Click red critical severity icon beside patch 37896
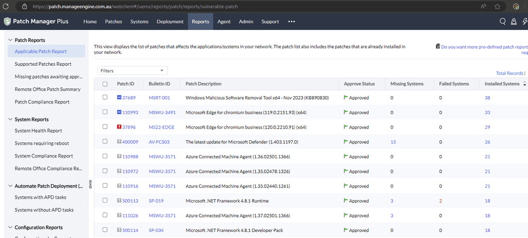The height and width of the screenshot is (238, 528). (x=119, y=127)
